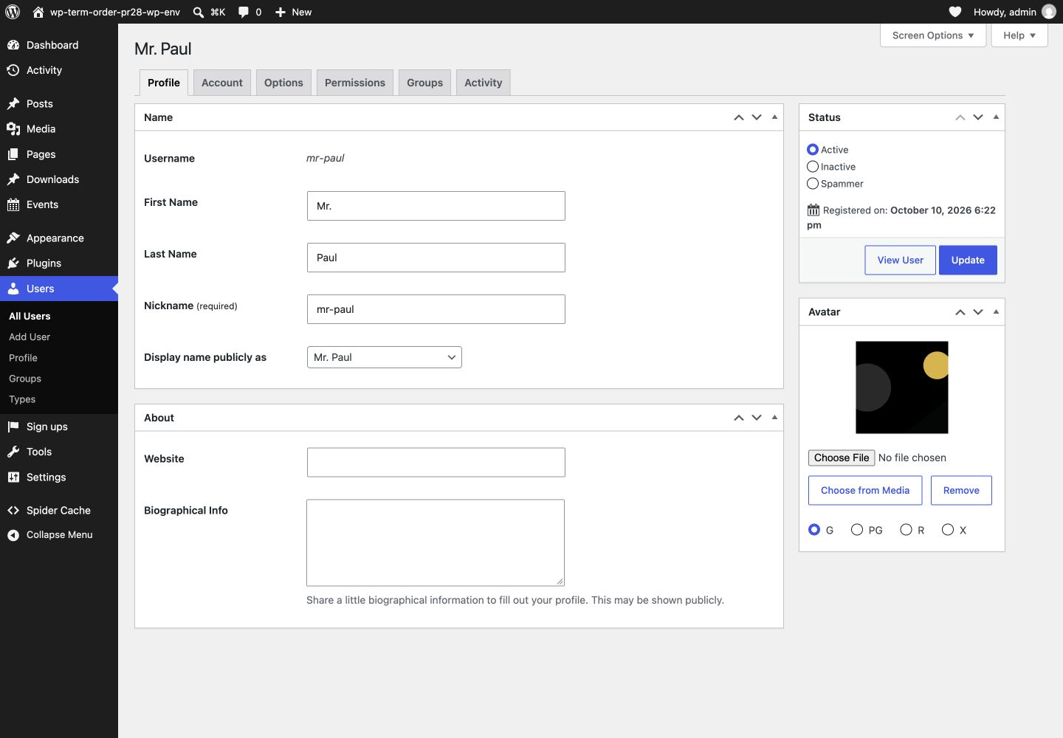Open comments bubble icon in admin bar
Image resolution: width=1063 pixels, height=738 pixels.
tap(244, 12)
